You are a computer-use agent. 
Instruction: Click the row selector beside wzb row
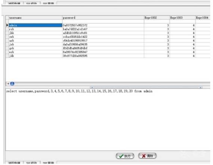tap(7, 52)
